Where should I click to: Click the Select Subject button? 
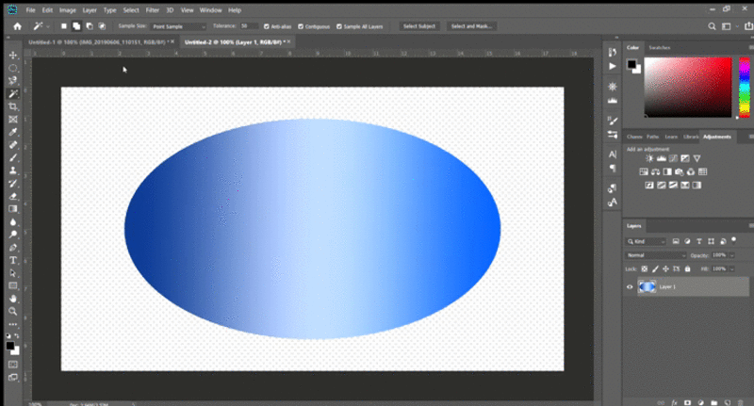click(x=418, y=26)
